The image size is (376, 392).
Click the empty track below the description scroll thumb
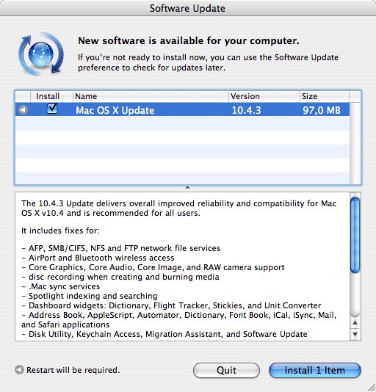pos(355,295)
